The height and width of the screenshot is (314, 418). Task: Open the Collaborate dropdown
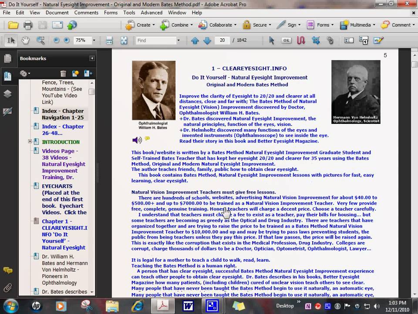click(218, 25)
